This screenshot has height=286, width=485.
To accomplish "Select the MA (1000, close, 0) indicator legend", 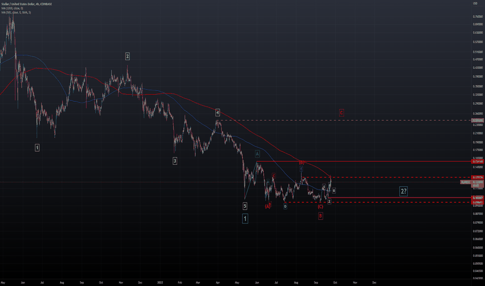I will click(x=12, y=8).
